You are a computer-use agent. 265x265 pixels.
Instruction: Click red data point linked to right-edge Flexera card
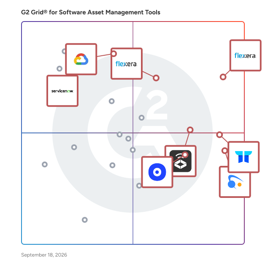coord(223,77)
